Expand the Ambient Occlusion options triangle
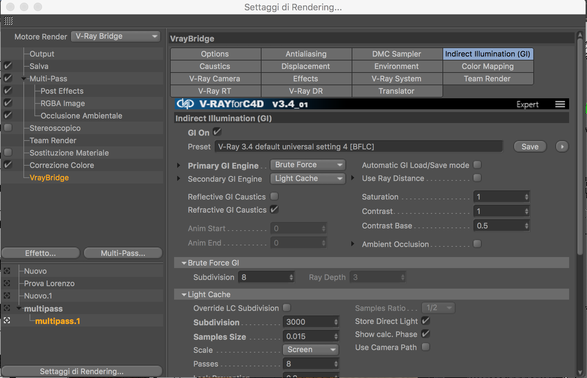Image resolution: width=587 pixels, height=378 pixels. pos(353,244)
